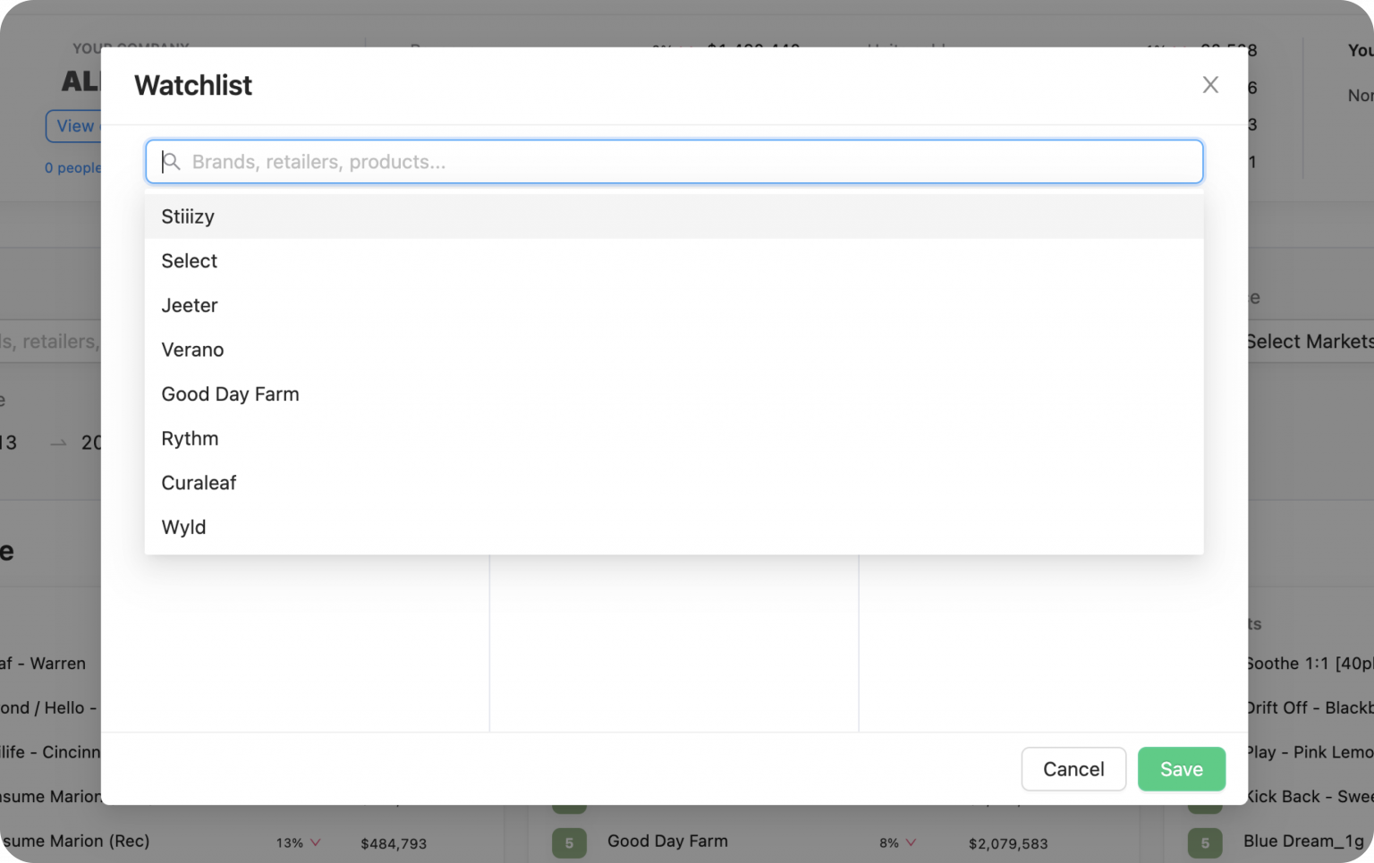Choose Wyld in the dropdown list
This screenshot has width=1374, height=863.
click(x=674, y=527)
